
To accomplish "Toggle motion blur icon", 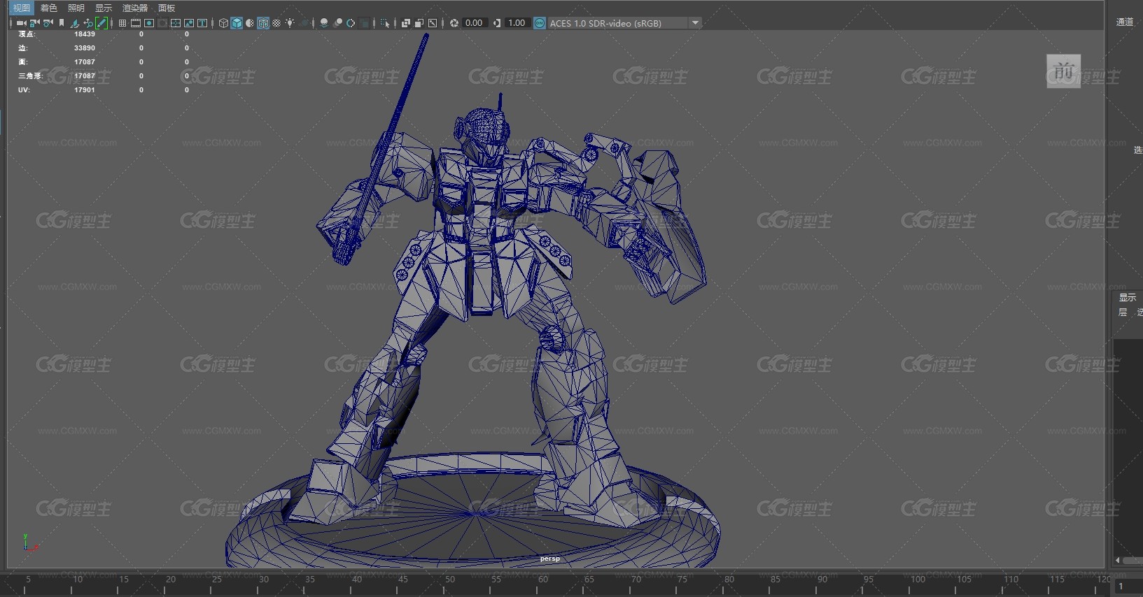I will [x=337, y=23].
